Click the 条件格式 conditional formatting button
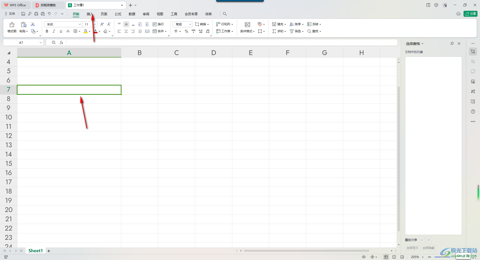 coord(247,27)
